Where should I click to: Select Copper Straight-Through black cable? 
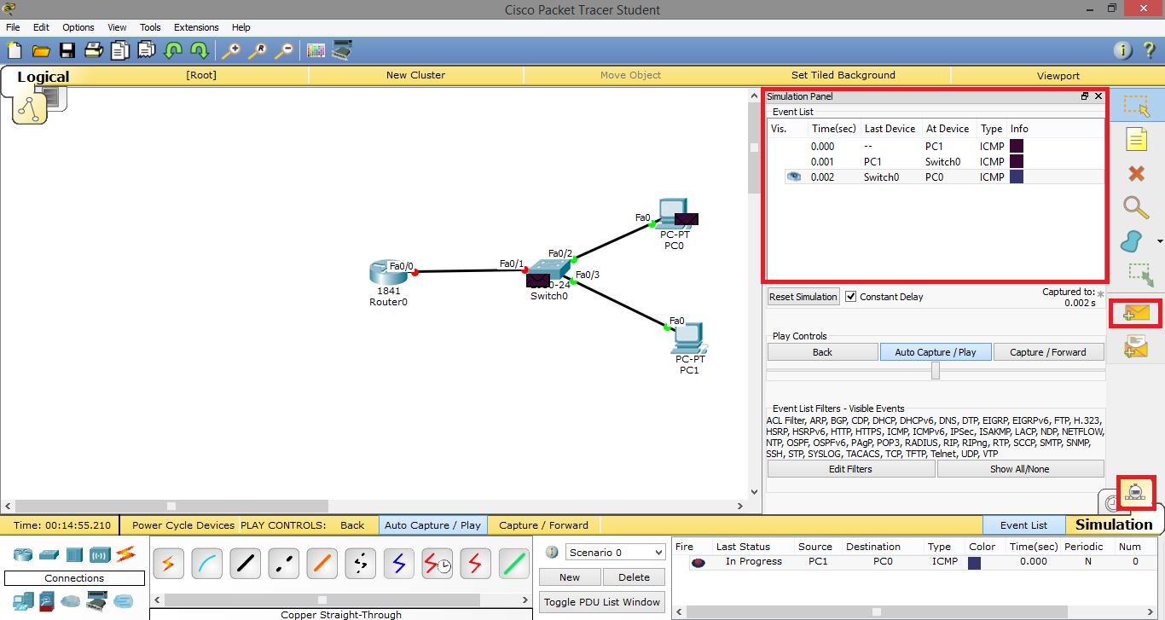click(x=246, y=563)
